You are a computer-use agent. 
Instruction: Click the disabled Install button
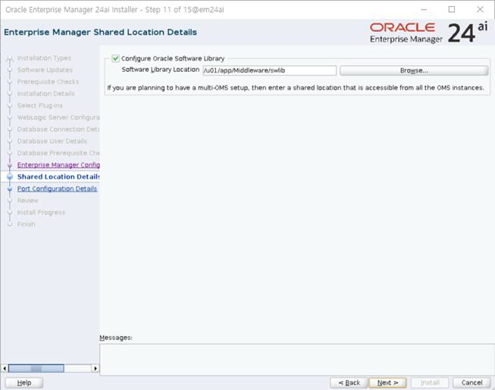[x=430, y=382]
